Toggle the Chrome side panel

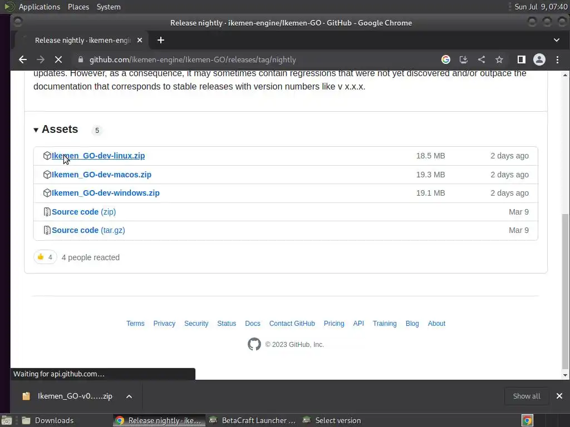pyautogui.click(x=521, y=59)
